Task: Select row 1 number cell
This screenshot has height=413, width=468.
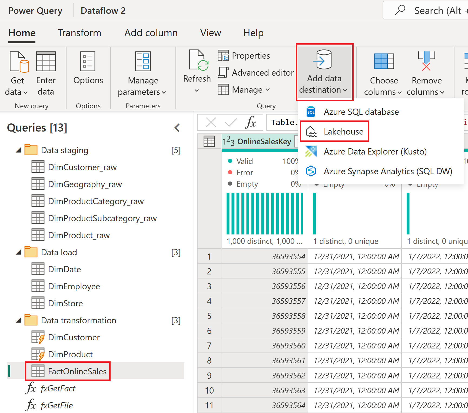Action: [x=209, y=256]
